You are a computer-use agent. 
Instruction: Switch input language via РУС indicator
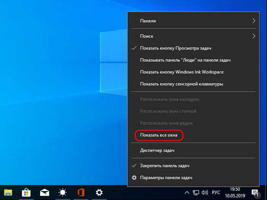[x=216, y=193]
